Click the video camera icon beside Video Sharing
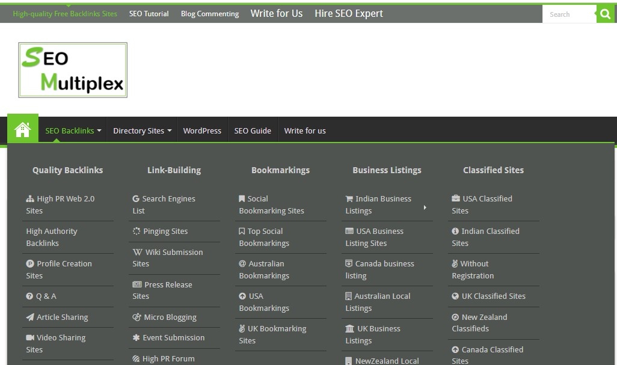This screenshot has width=617, height=365. (30, 337)
